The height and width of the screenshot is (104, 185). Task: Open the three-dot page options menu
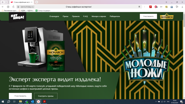[x=144, y=7]
